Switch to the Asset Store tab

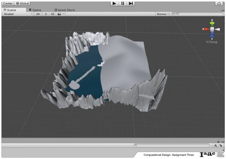point(64,10)
